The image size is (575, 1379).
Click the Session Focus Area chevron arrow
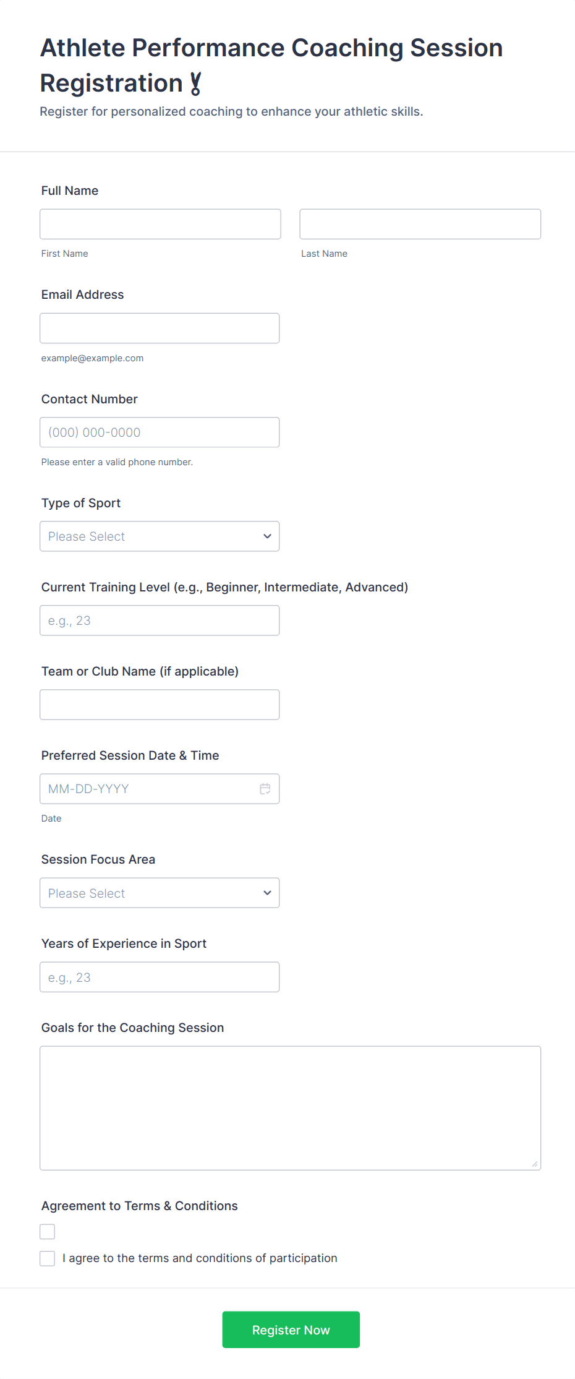pos(267,893)
